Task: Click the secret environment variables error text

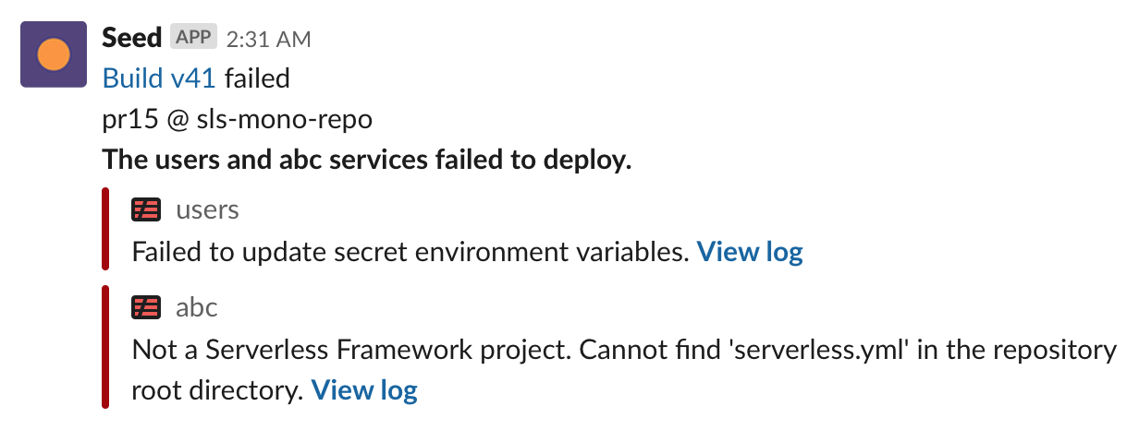Action: pos(411,251)
